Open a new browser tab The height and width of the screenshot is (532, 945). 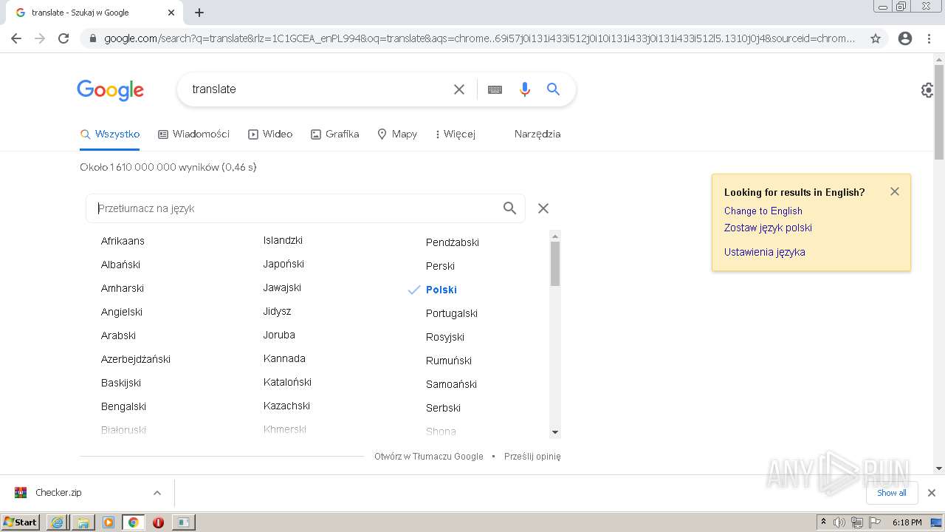tap(199, 13)
